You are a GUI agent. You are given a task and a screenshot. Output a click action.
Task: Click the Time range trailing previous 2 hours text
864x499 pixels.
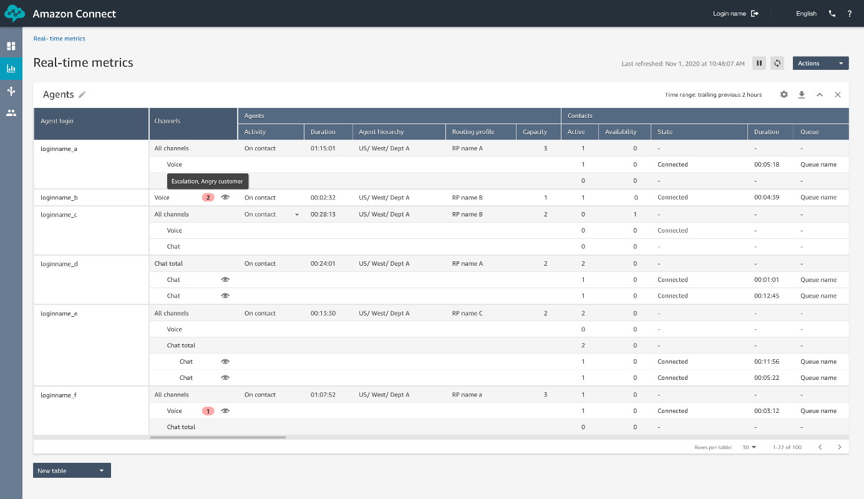[x=713, y=95]
